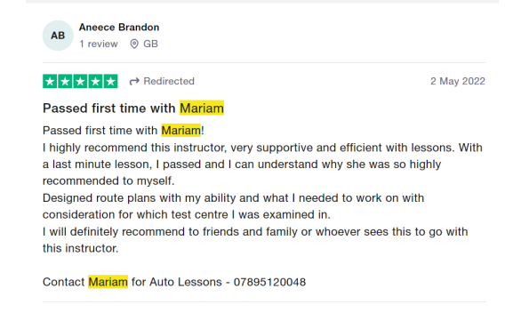Click the AB avatar circle
The image size is (529, 321).
coord(58,36)
